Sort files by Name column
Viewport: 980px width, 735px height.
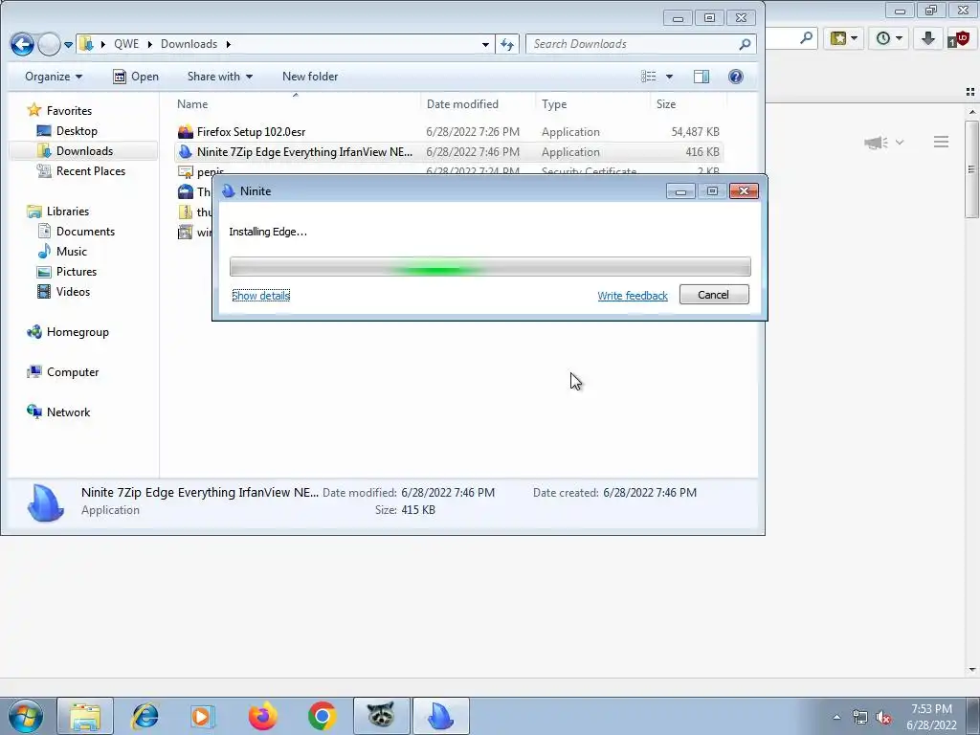297,104
